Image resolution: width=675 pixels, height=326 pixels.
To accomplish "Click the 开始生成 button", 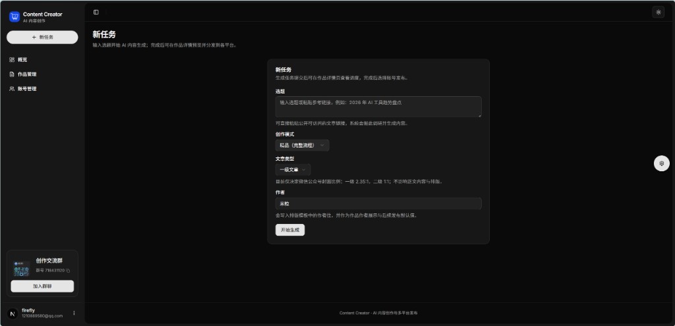I will coord(290,230).
